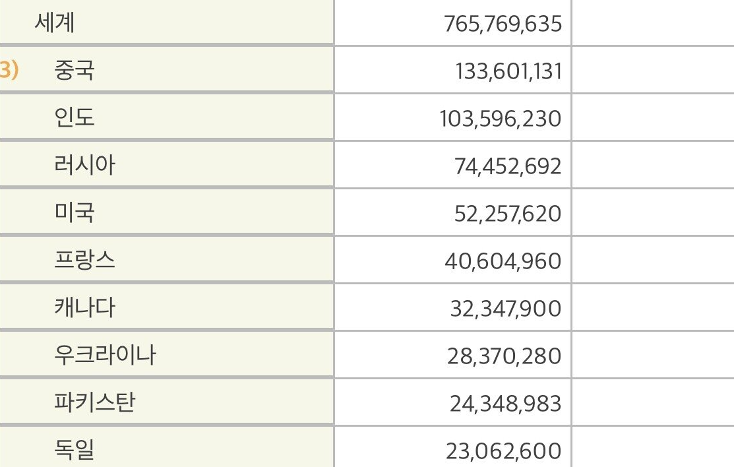Click the 캐나다 country cell
The width and height of the screenshot is (734, 467).
pyautogui.click(x=84, y=307)
